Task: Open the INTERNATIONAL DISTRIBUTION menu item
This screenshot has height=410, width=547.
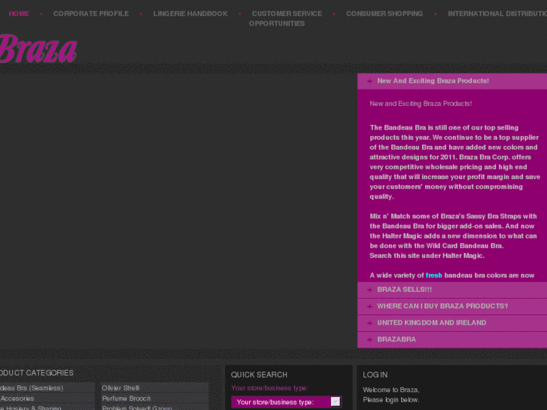Action: [497, 14]
